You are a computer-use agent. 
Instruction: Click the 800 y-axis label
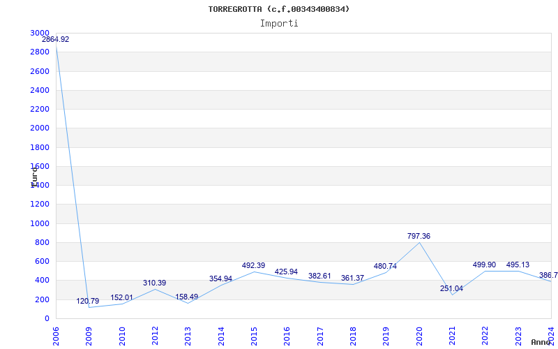(x=42, y=242)
